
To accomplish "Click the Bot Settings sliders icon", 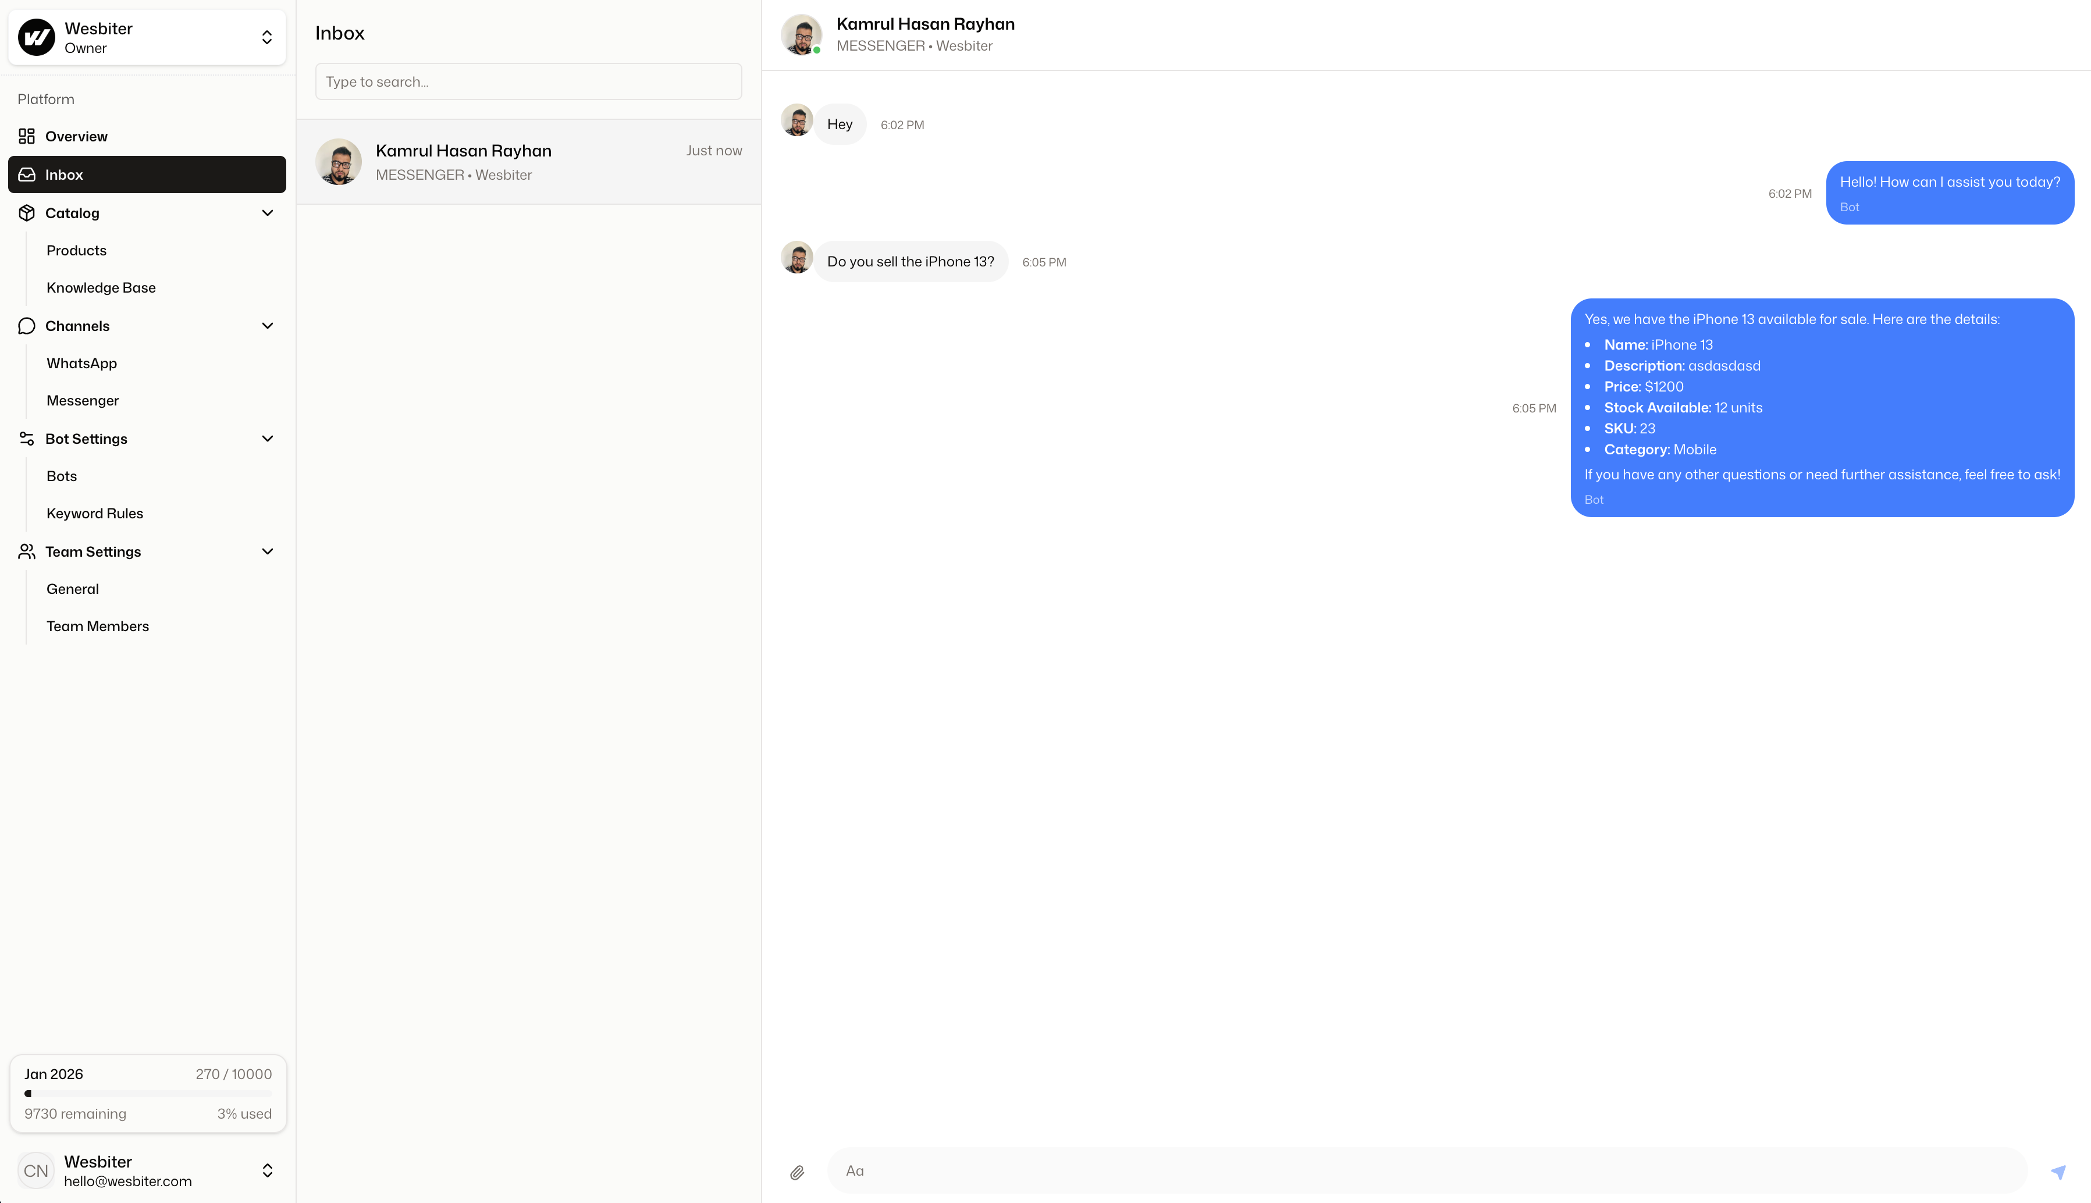I will (x=26, y=439).
